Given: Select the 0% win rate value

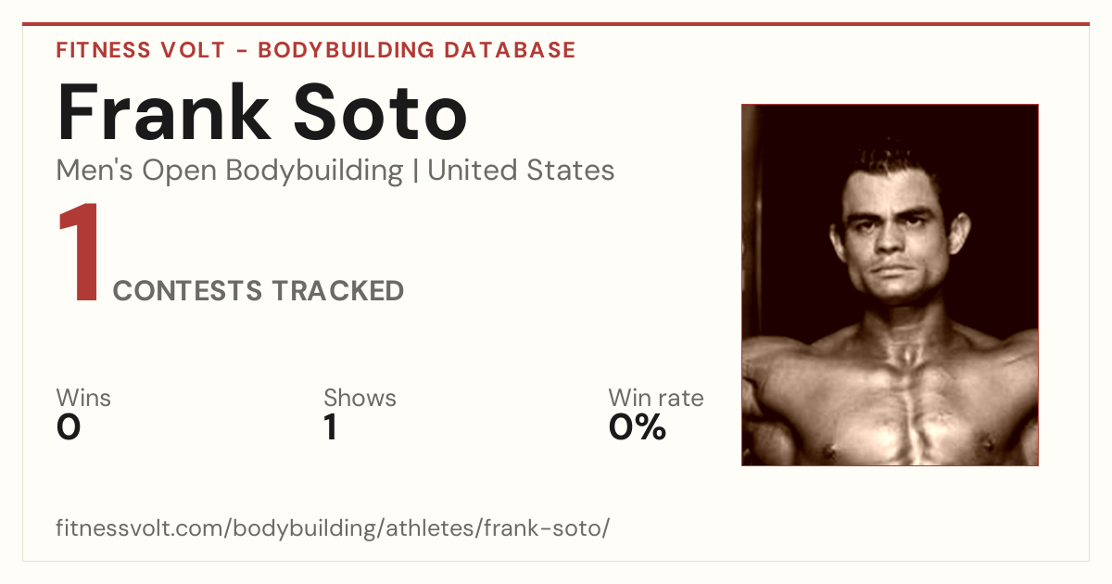Looking at the screenshot, I should [x=638, y=427].
